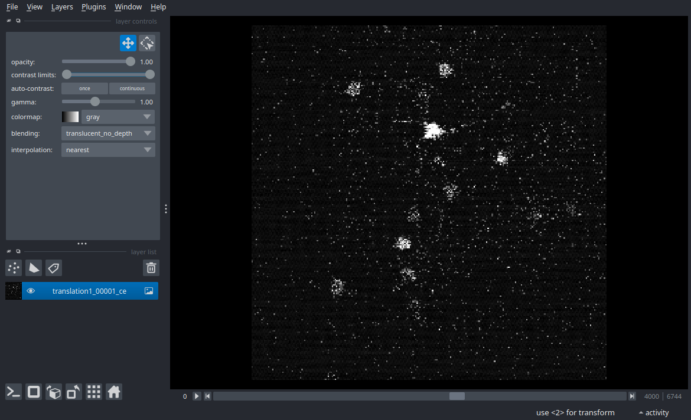Add a new shapes layer
The image size is (691, 420).
pyautogui.click(x=34, y=268)
